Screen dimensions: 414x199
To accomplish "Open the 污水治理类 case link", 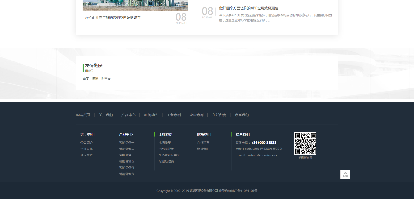I will [167, 149].
